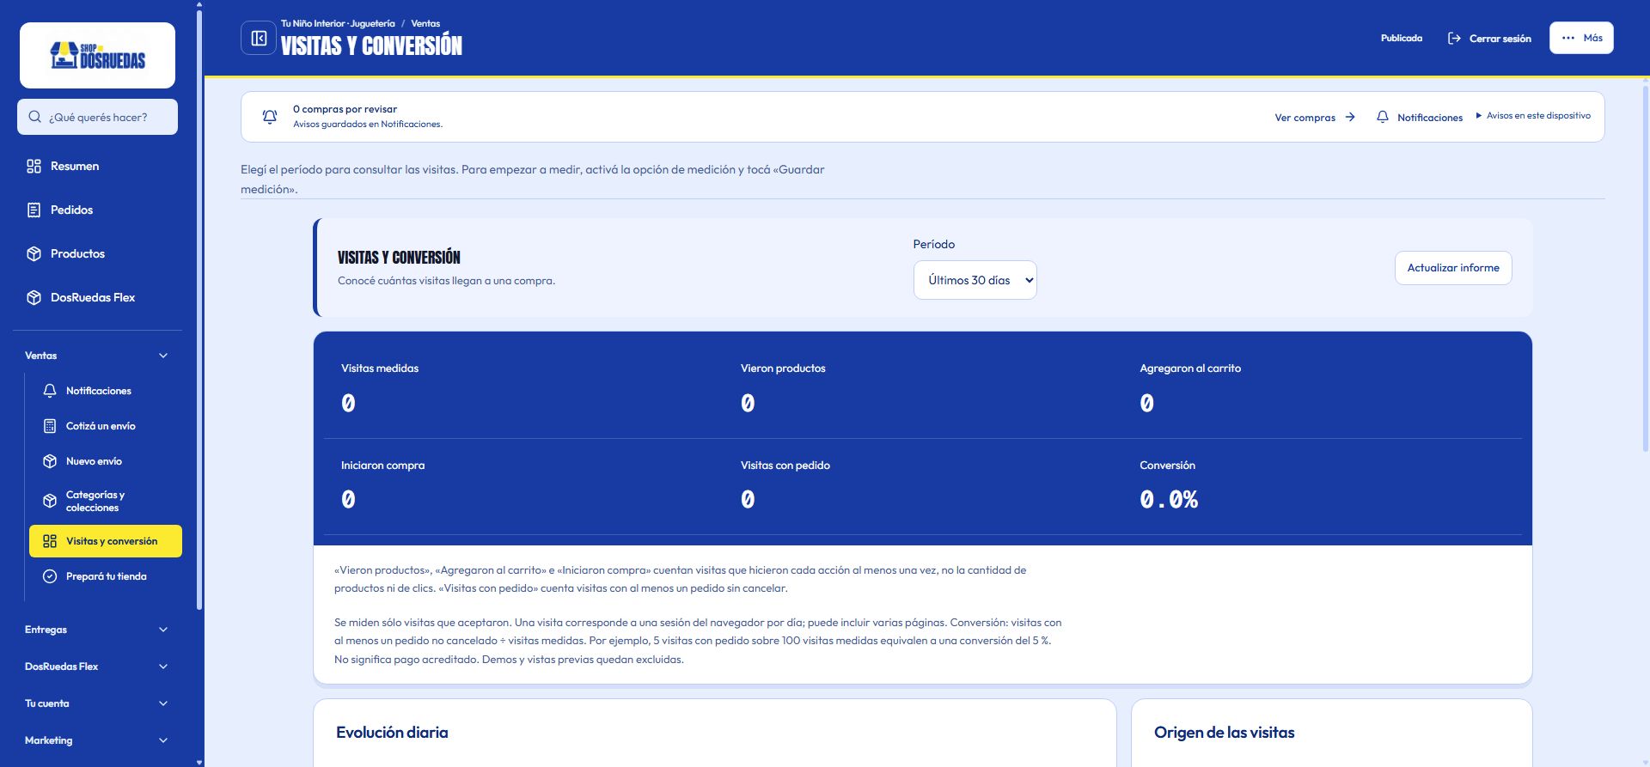Open Notificaciones in the top notice bar
The height and width of the screenshot is (767, 1650).
pos(1420,118)
